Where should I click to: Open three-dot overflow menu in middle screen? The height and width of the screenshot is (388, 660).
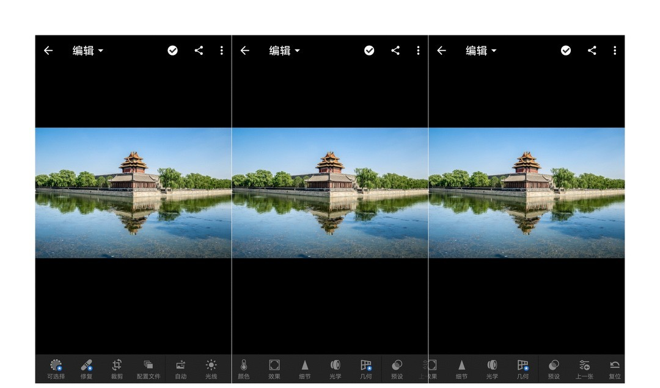click(x=418, y=51)
